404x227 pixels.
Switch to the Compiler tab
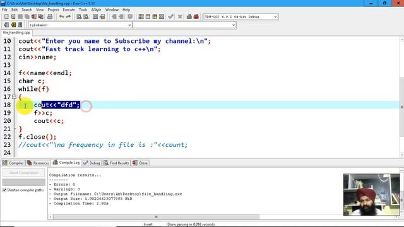point(13,163)
